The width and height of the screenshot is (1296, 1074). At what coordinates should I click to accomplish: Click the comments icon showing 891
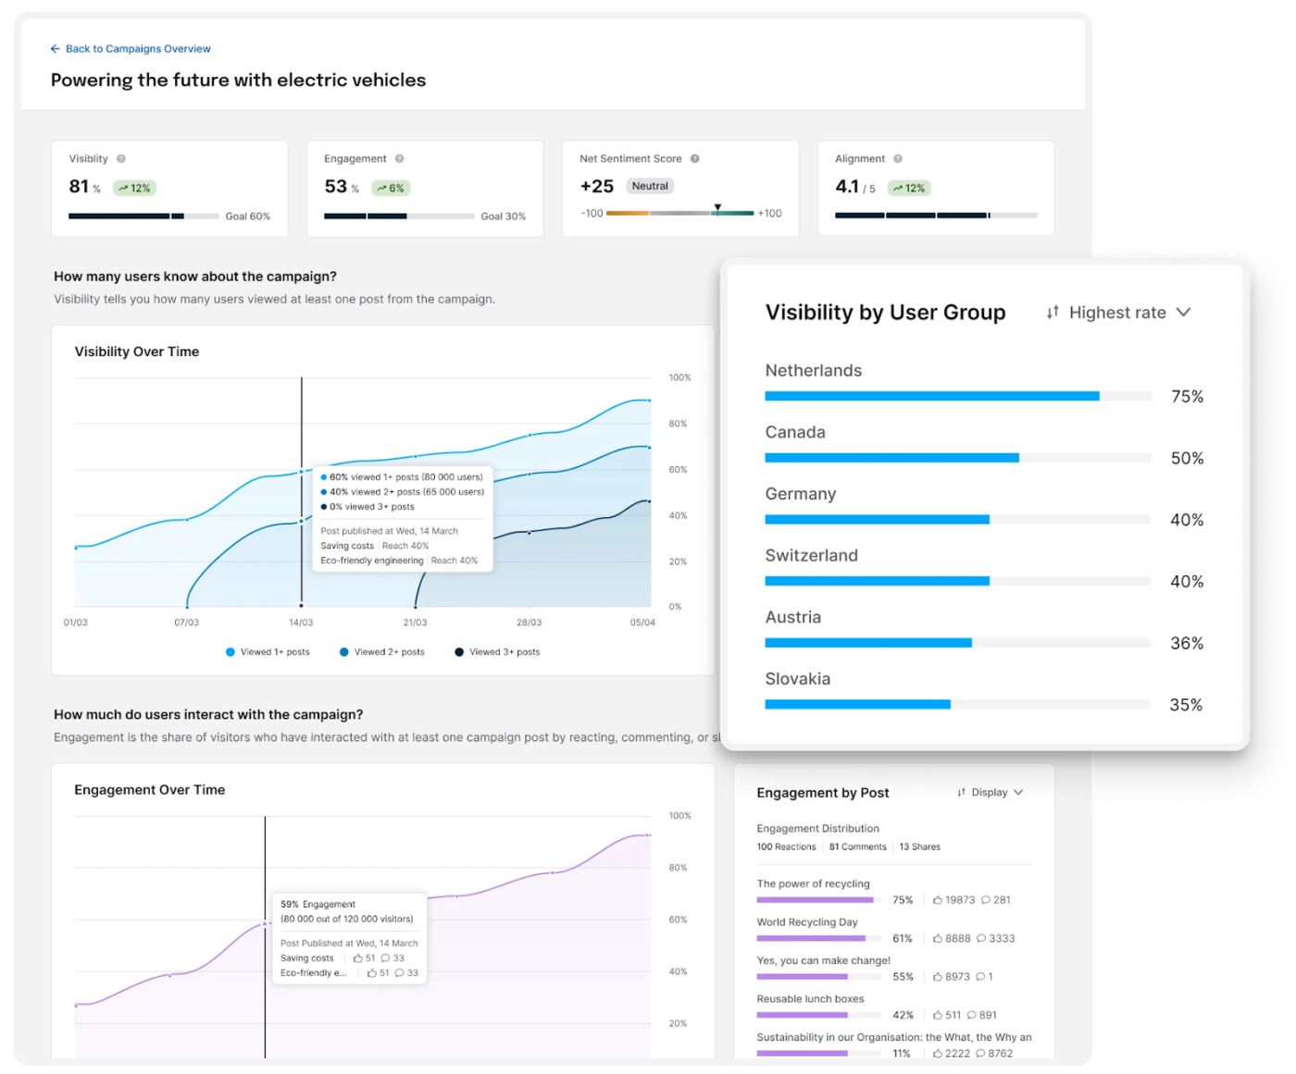(972, 1016)
